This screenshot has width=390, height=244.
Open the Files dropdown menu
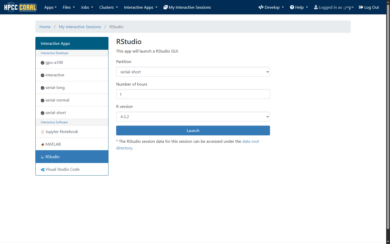pyautogui.click(x=69, y=7)
